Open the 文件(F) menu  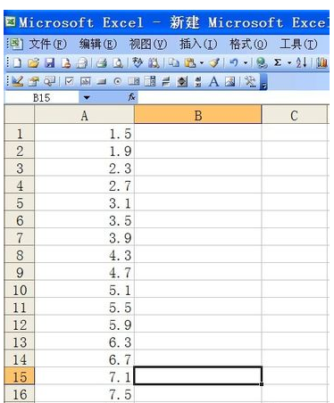pyautogui.click(x=47, y=45)
